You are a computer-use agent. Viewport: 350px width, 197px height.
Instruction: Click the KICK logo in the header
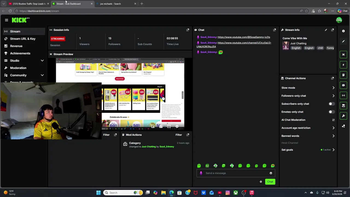(x=21, y=20)
